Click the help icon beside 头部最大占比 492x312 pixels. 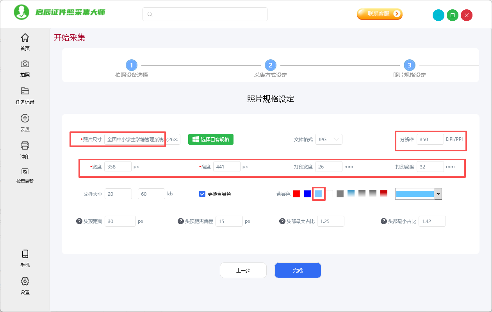tap(282, 221)
